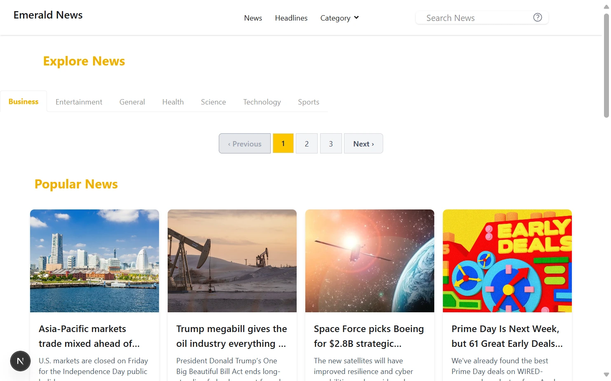
Task: Click The new satellites will have summary
Action: [363, 368]
